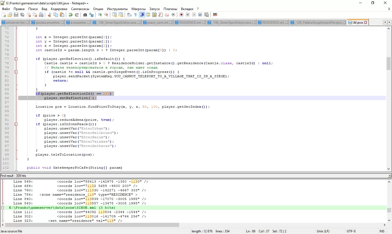
Task: Click line 99 player.teleToLocation(pos) in editor
Action: 65,155
